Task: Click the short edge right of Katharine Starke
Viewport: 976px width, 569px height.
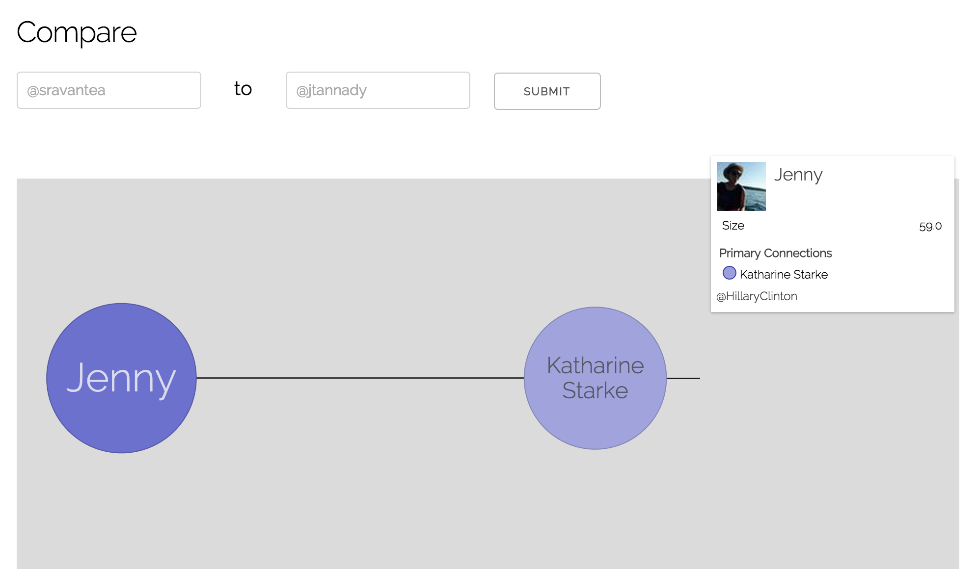Action: [683, 378]
